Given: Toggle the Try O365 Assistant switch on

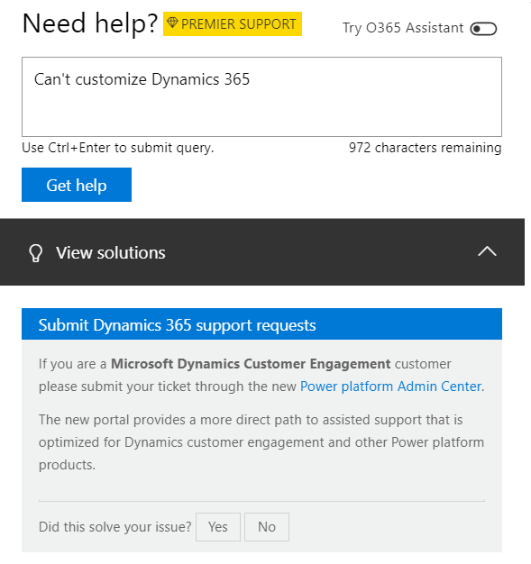Looking at the screenshot, I should click(x=483, y=29).
